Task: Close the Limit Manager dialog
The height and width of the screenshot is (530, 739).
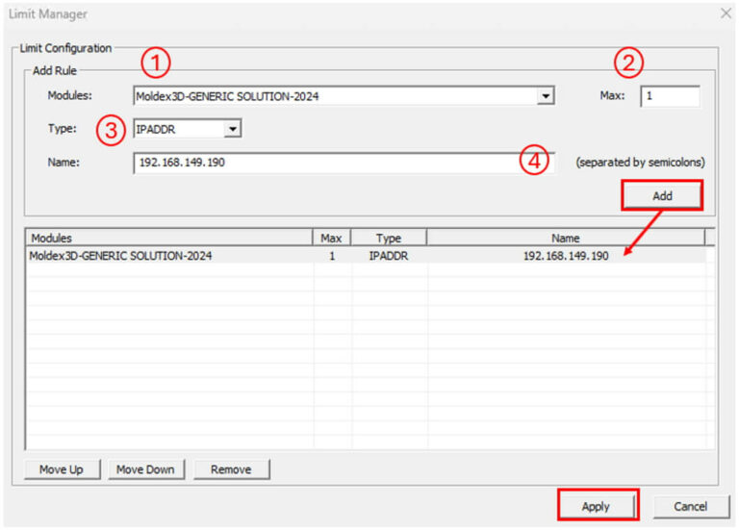Action: [x=726, y=13]
